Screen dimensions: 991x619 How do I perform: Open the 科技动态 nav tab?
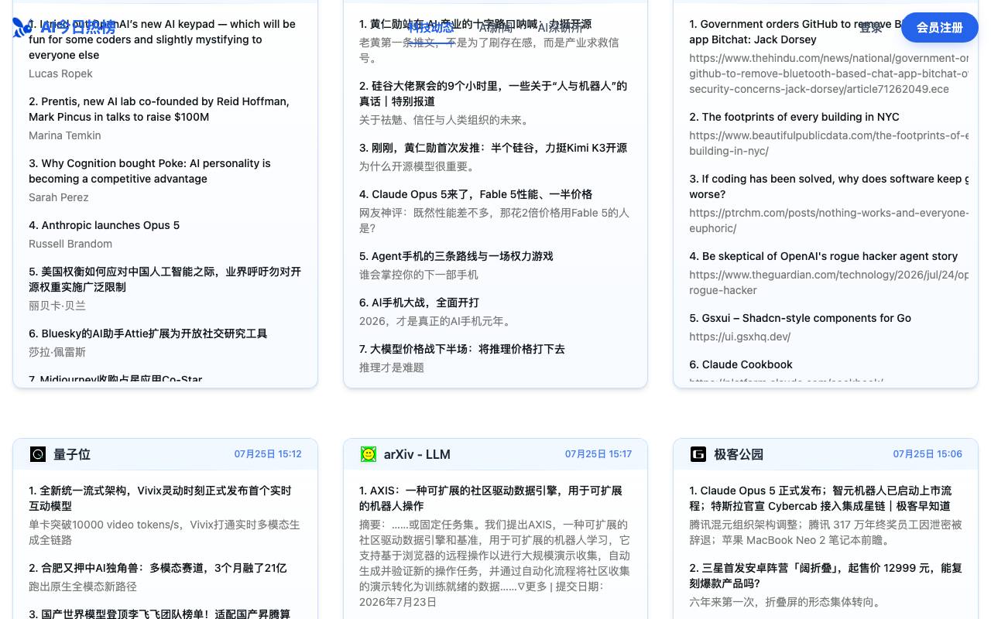point(430,28)
